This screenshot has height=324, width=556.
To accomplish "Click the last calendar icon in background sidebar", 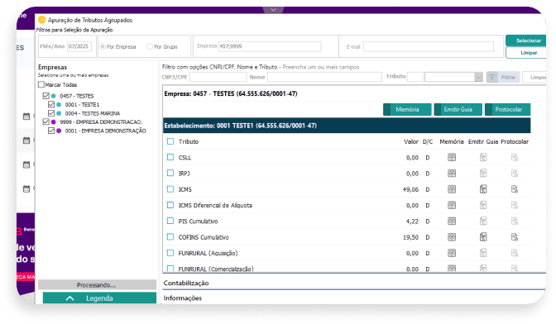I will [x=26, y=188].
